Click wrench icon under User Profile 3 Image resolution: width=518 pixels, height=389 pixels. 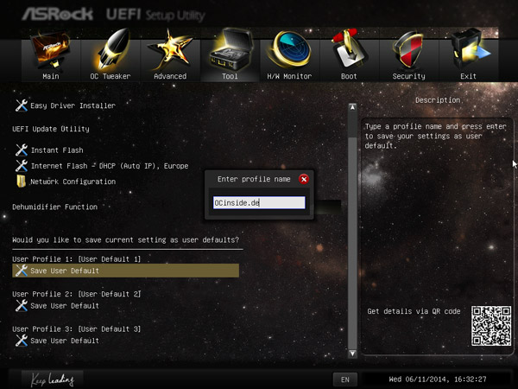22,341
